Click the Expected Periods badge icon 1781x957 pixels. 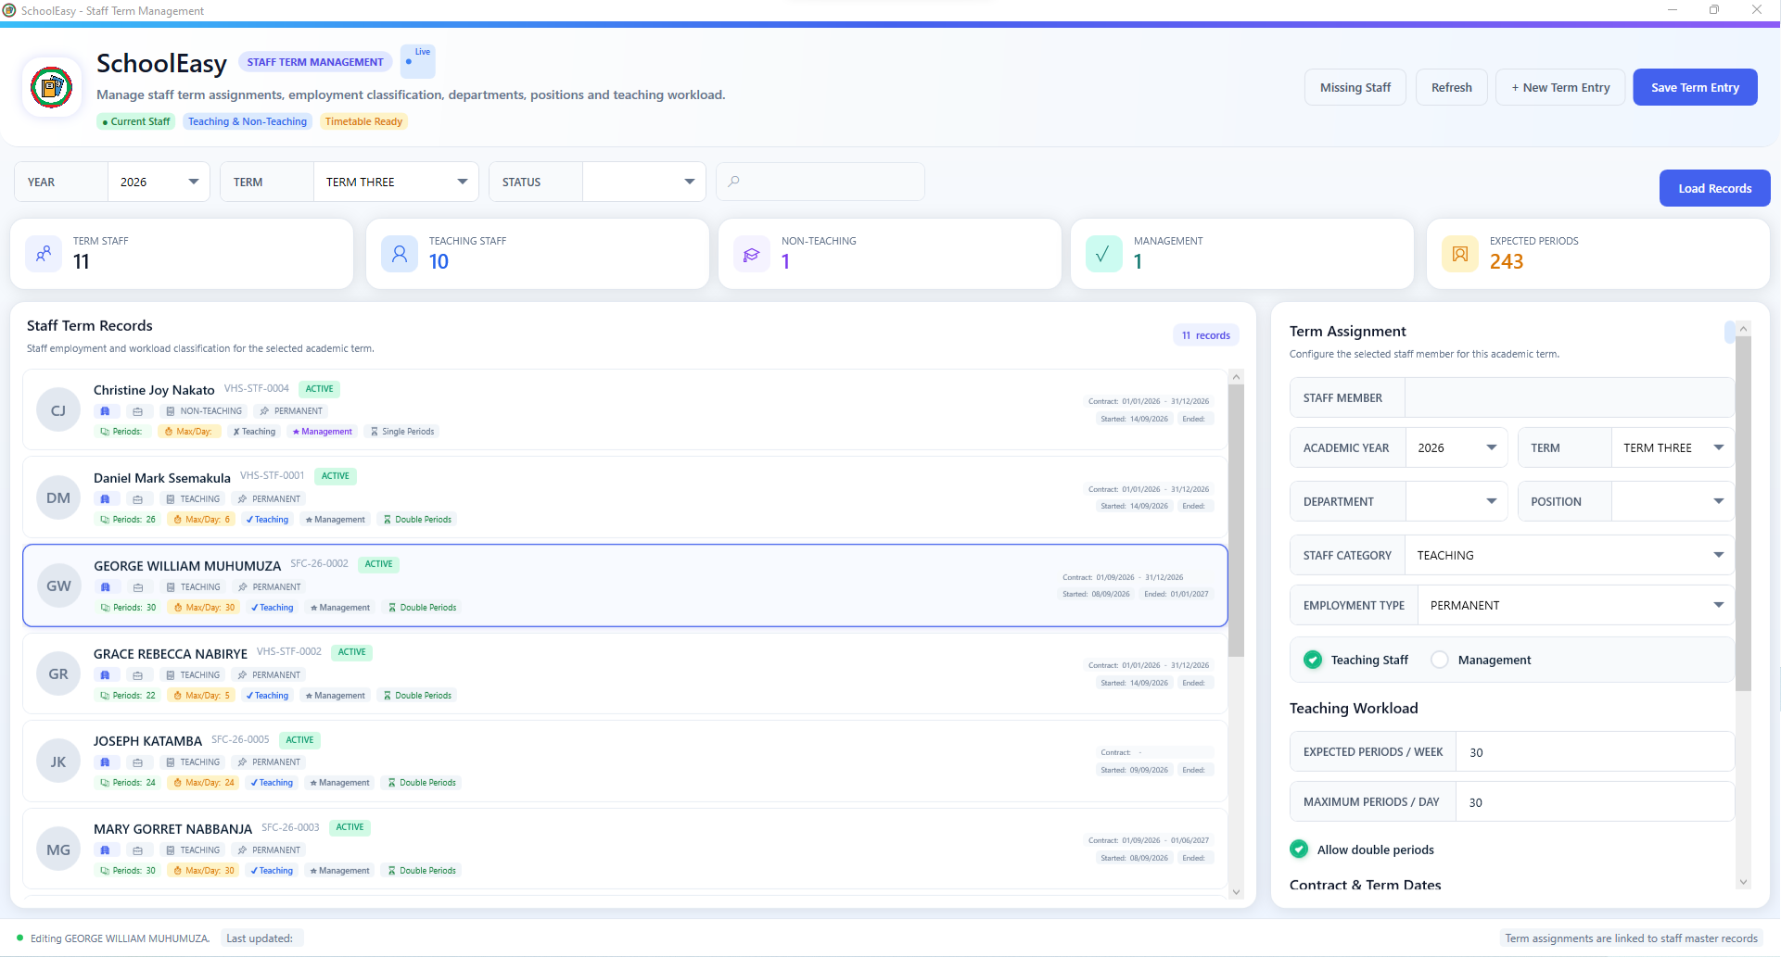(1460, 253)
